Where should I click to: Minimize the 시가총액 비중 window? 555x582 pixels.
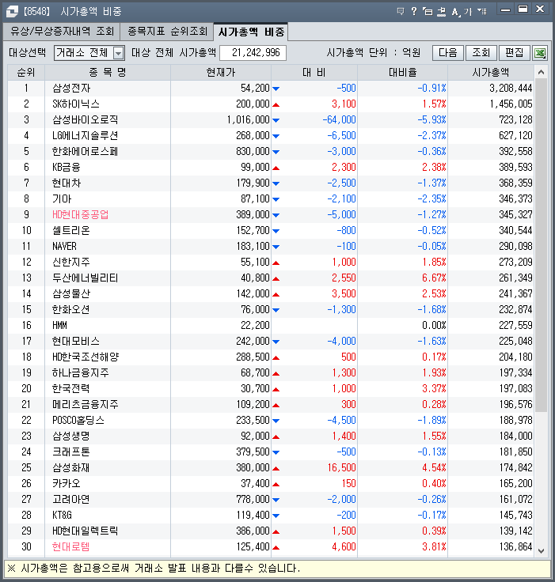click(x=506, y=10)
